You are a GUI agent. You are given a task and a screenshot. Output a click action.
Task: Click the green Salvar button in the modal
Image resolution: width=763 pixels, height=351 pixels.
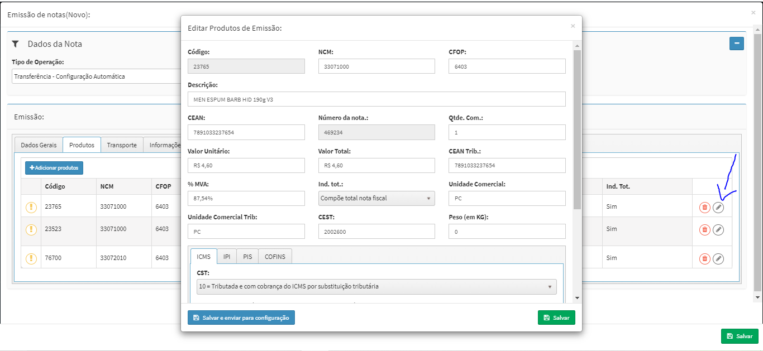pyautogui.click(x=556, y=317)
